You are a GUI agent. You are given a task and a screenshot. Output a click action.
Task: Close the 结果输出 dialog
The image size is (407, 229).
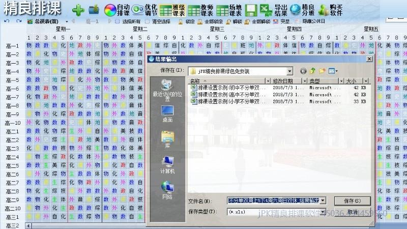(369, 59)
